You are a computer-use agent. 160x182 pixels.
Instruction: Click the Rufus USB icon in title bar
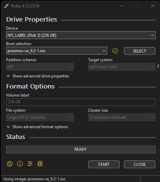[x=7, y=6]
